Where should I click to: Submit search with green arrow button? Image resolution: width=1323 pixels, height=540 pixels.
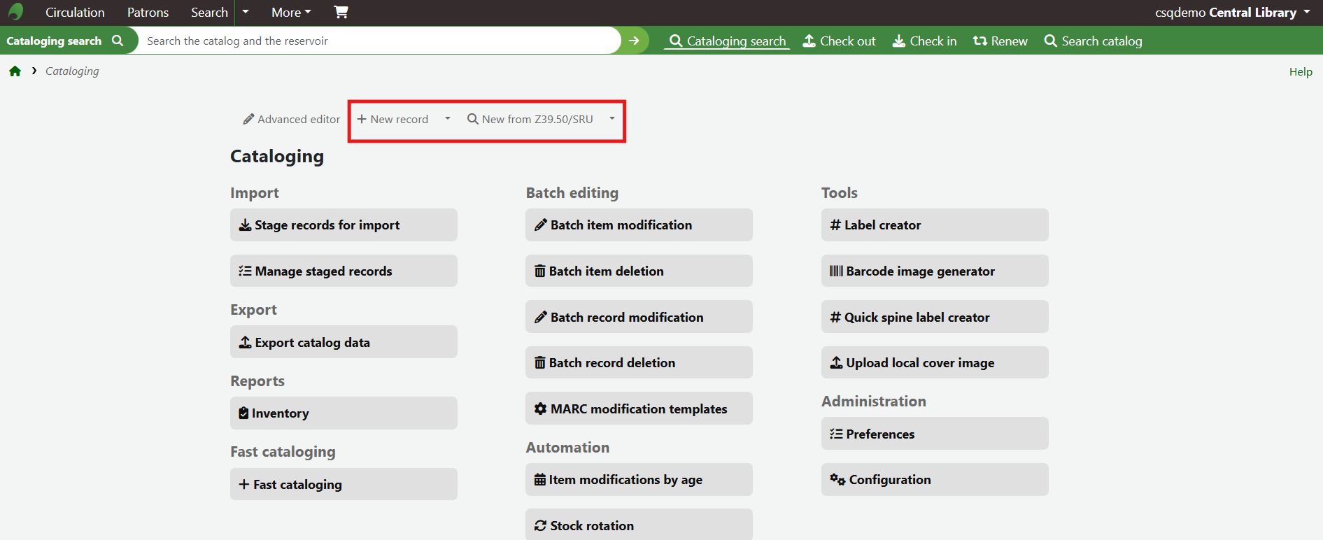click(634, 41)
